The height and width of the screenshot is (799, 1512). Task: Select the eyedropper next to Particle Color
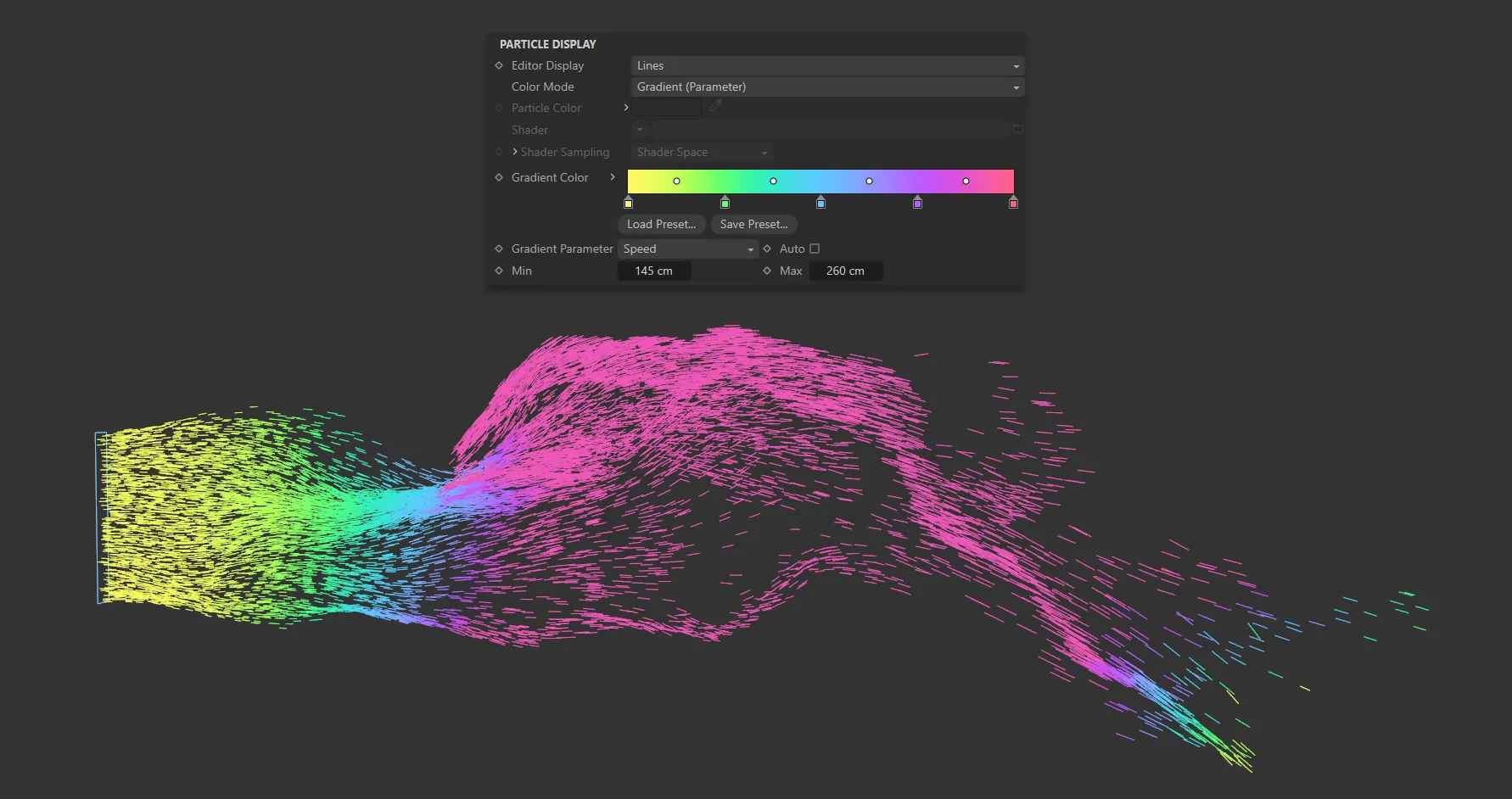[x=715, y=105]
